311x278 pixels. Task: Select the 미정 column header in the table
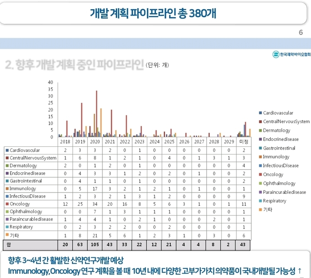(243, 142)
